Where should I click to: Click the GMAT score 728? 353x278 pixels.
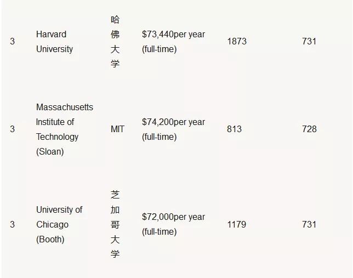pyautogui.click(x=309, y=129)
